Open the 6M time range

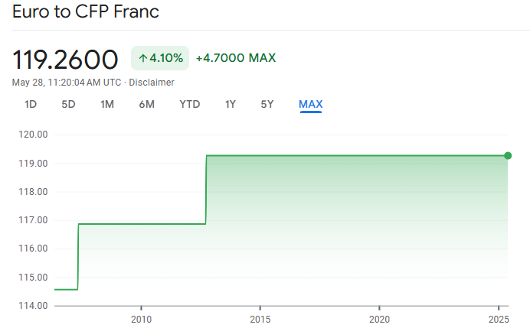pos(146,104)
